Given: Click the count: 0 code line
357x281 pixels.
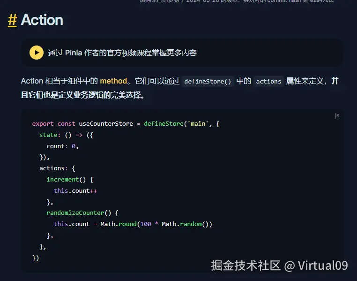Looking at the screenshot, I should point(62,146).
